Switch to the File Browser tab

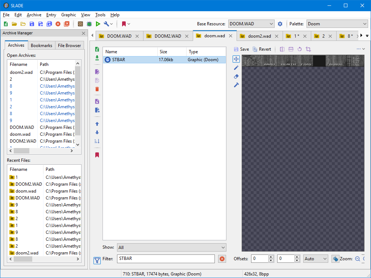point(69,45)
